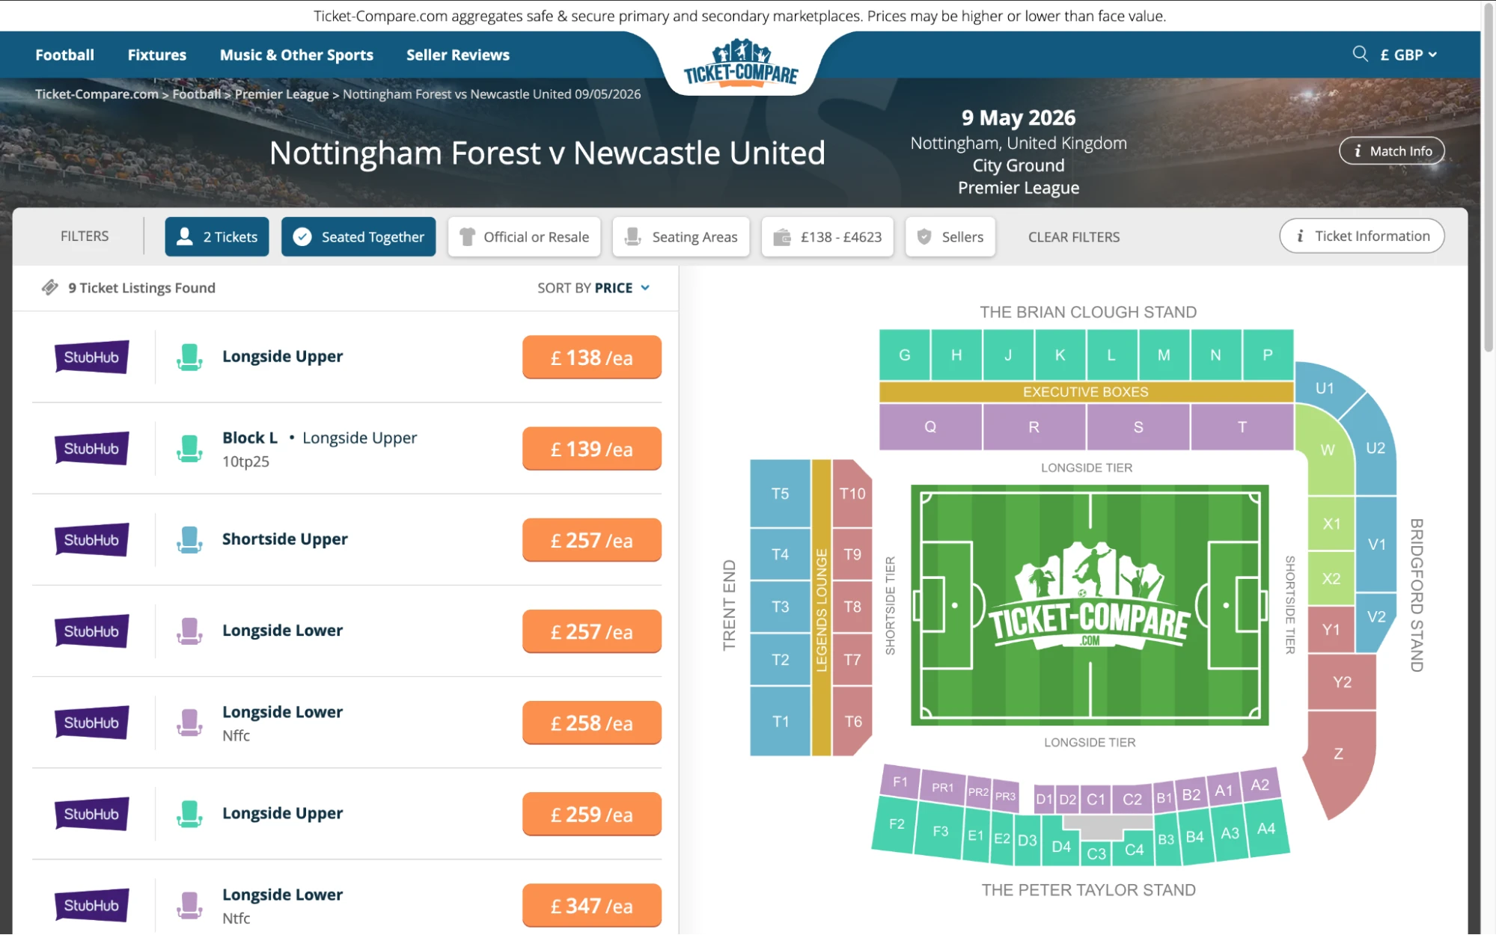Click the Ticket-Compare logo

(x=740, y=66)
